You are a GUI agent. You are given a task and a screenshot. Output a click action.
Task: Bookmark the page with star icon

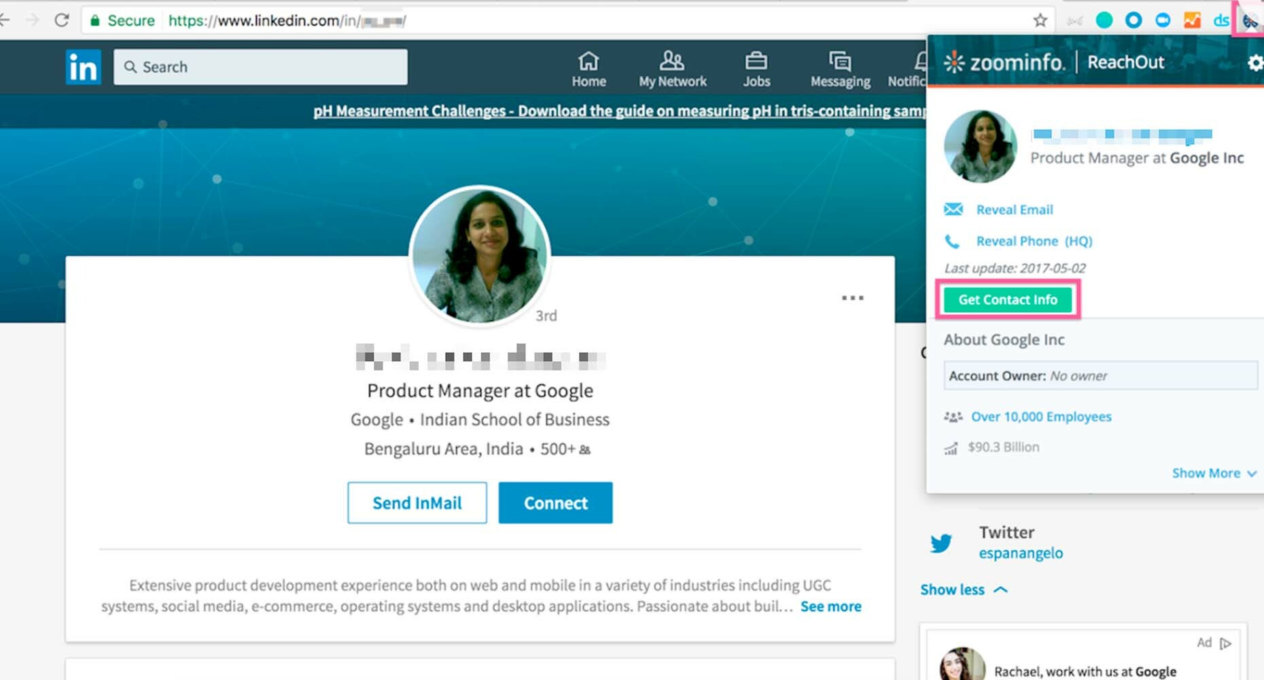coord(1040,20)
